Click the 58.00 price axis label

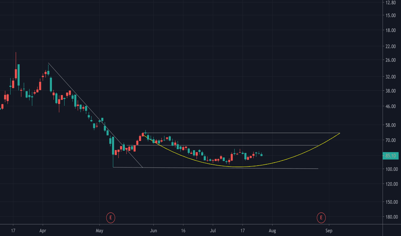tap(391, 125)
